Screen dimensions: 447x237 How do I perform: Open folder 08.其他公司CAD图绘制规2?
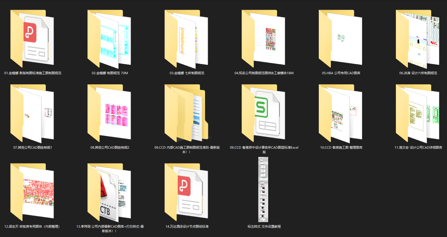click(109, 113)
